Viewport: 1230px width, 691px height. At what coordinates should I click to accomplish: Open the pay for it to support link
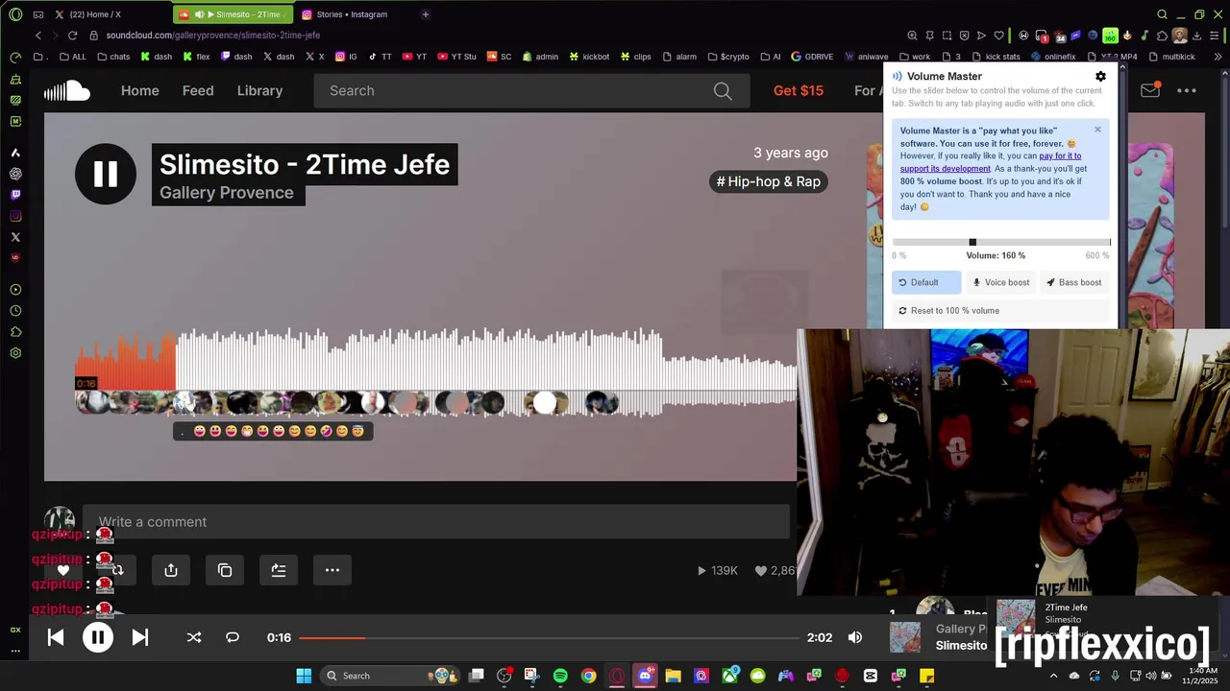point(991,162)
